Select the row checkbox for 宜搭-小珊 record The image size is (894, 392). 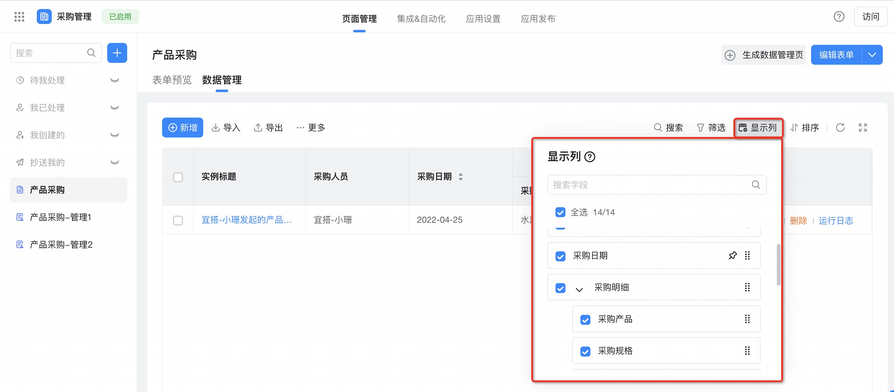178,220
